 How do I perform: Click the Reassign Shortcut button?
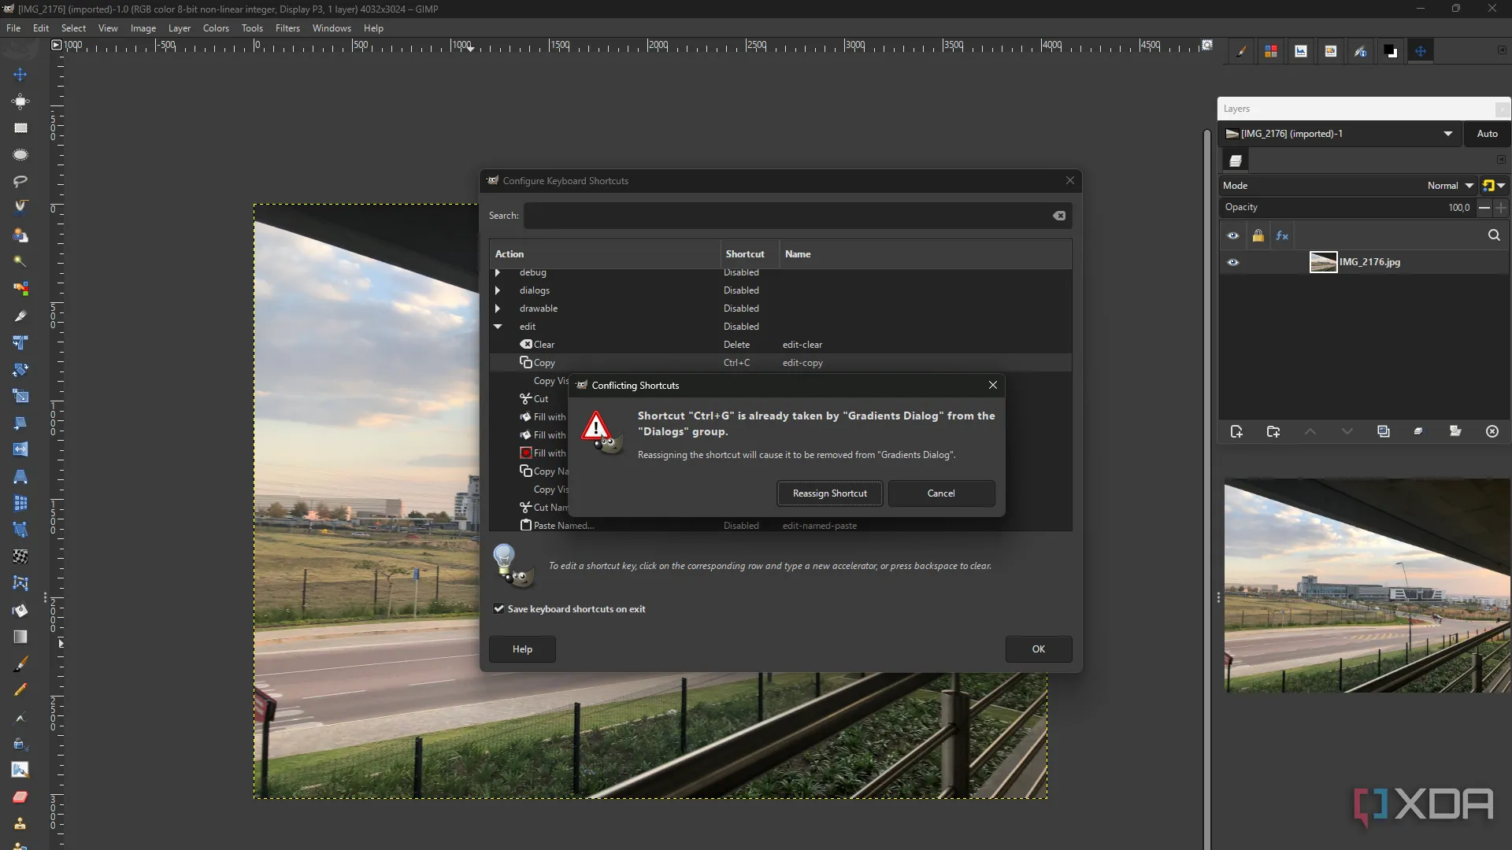(x=829, y=493)
